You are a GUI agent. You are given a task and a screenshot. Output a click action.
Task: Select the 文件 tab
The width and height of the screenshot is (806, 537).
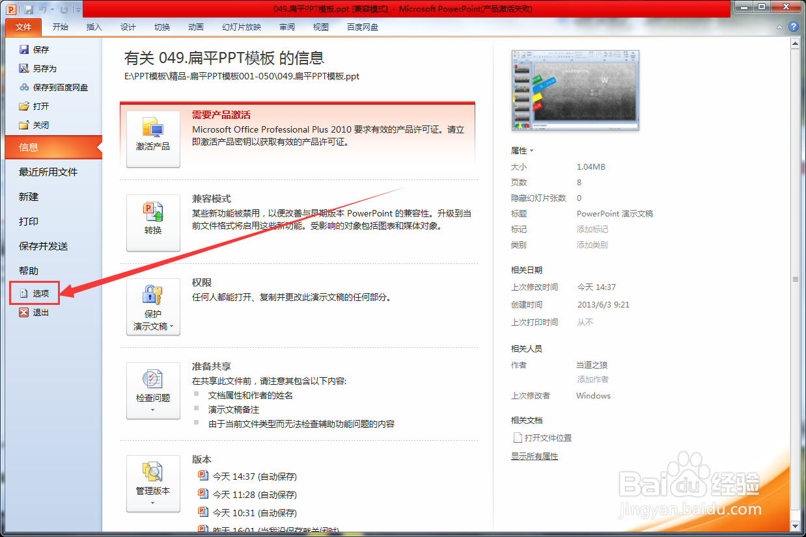pyautogui.click(x=23, y=27)
